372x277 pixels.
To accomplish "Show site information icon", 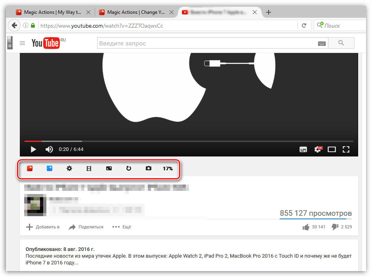I will (26, 26).
